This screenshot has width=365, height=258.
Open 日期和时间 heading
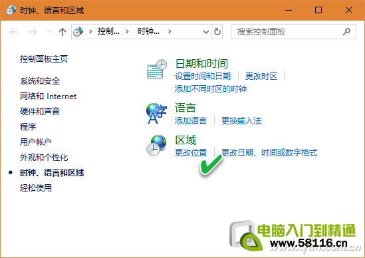(201, 64)
